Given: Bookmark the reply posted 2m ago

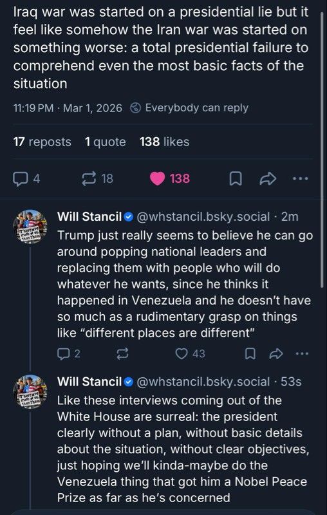Looking at the screenshot, I should point(250,353).
